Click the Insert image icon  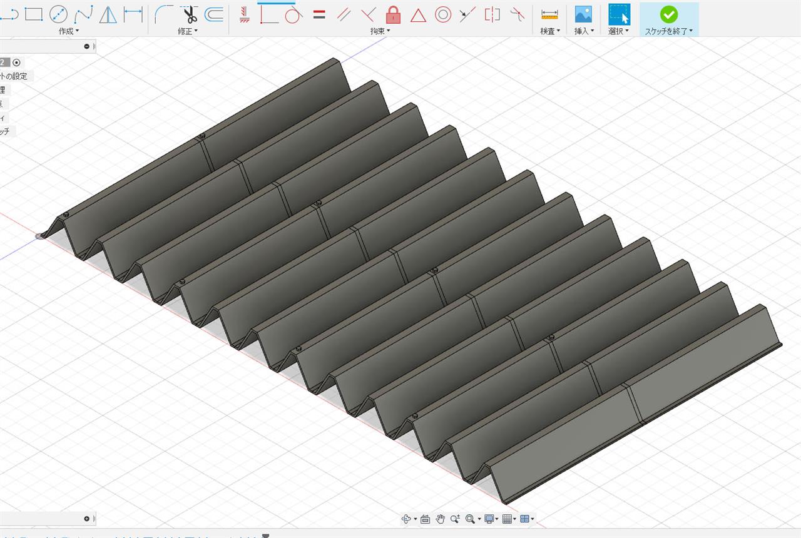(x=583, y=14)
